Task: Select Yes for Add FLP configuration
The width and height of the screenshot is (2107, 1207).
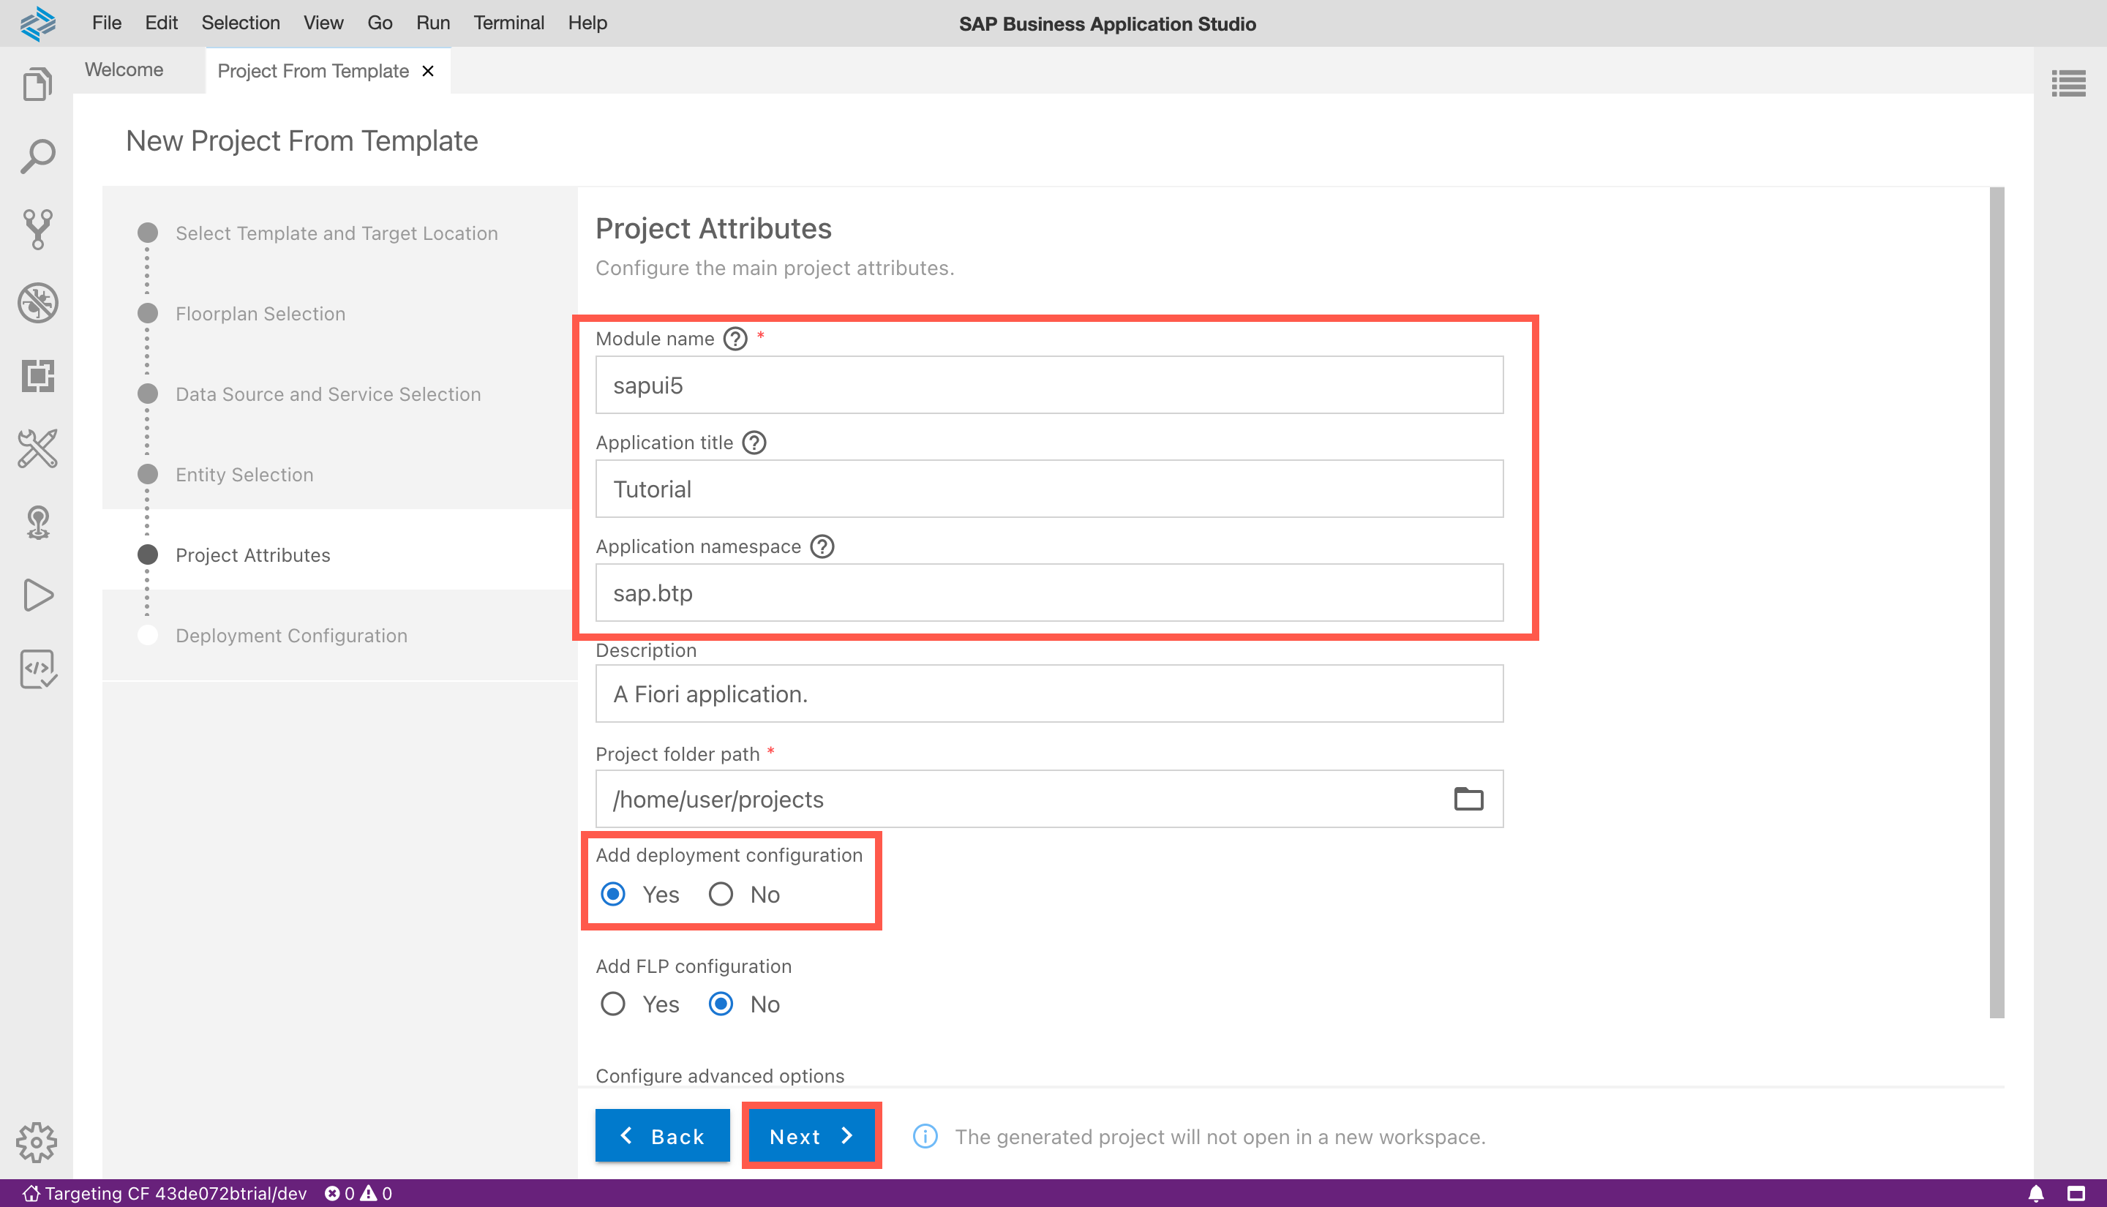Action: click(612, 1004)
